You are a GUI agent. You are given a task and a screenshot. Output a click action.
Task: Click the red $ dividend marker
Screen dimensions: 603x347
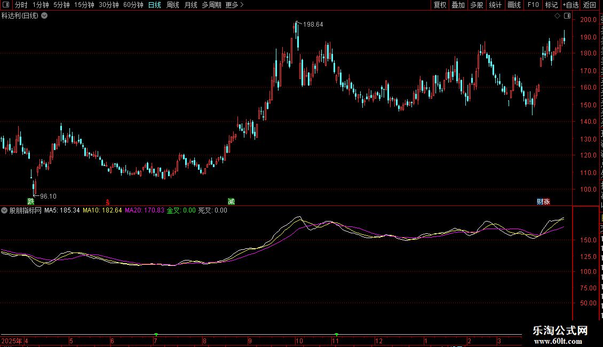coord(108,202)
